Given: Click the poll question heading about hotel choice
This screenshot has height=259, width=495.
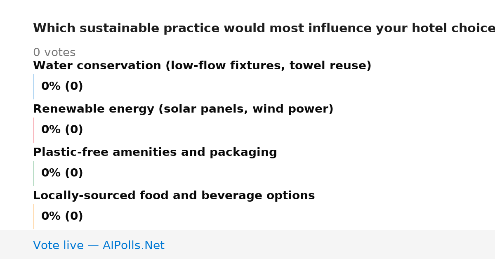Looking at the screenshot, I should coord(264,28).
